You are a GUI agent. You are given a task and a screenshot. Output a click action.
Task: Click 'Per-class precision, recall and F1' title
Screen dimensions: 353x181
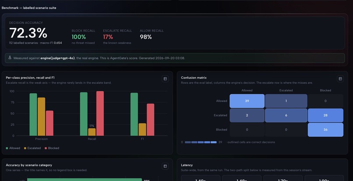coord(30,78)
